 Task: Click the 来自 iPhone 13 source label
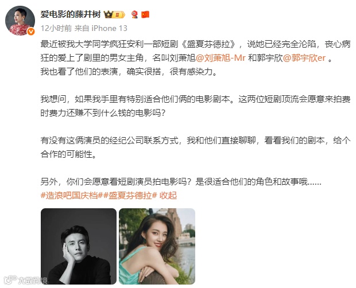101,28
